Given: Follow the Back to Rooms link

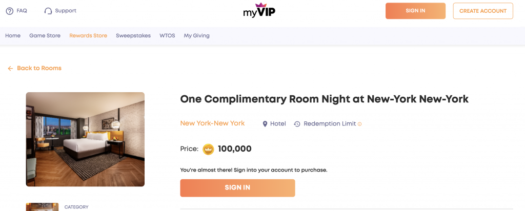Looking at the screenshot, I should 39,69.
